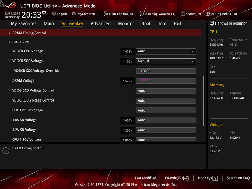Click EzMode(F7) text in the footer
This screenshot has height=189, width=252.
[x=174, y=178]
